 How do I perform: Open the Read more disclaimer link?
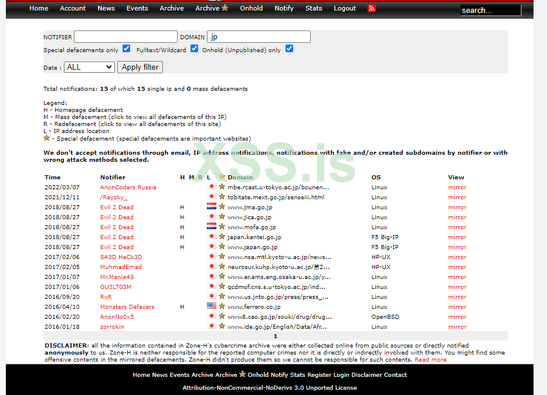[x=430, y=359]
